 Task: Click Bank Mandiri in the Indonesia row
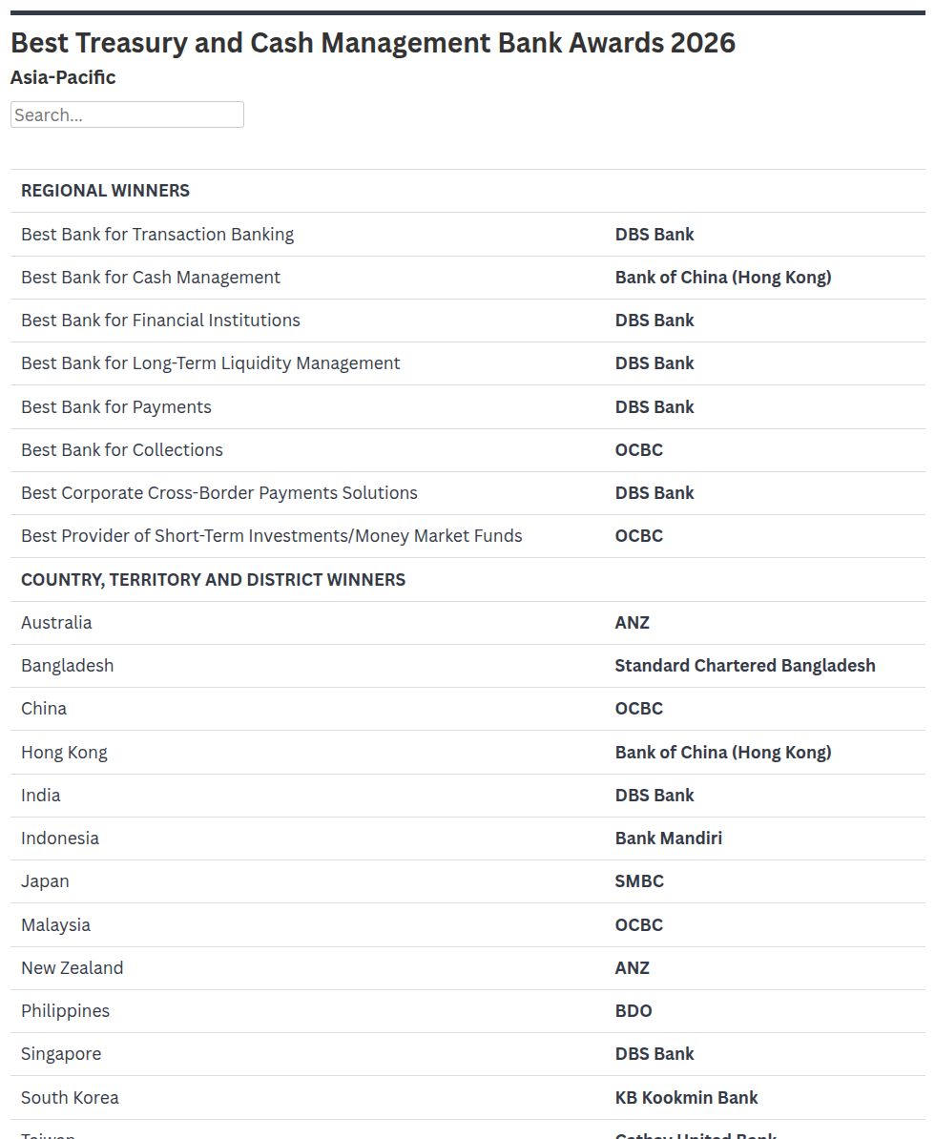tap(669, 839)
